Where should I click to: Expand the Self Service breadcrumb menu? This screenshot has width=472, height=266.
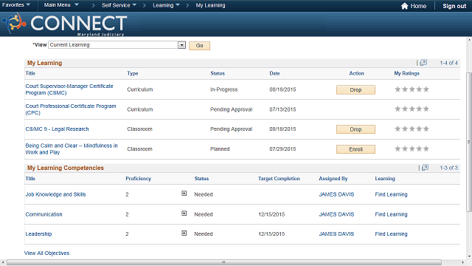pos(119,5)
